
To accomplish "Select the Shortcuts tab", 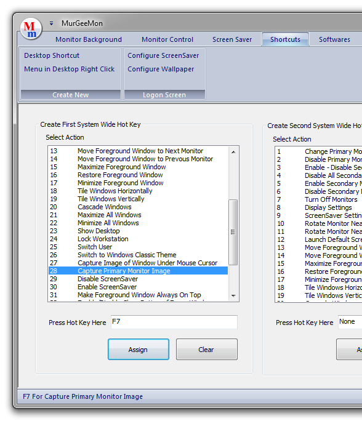I will point(285,39).
